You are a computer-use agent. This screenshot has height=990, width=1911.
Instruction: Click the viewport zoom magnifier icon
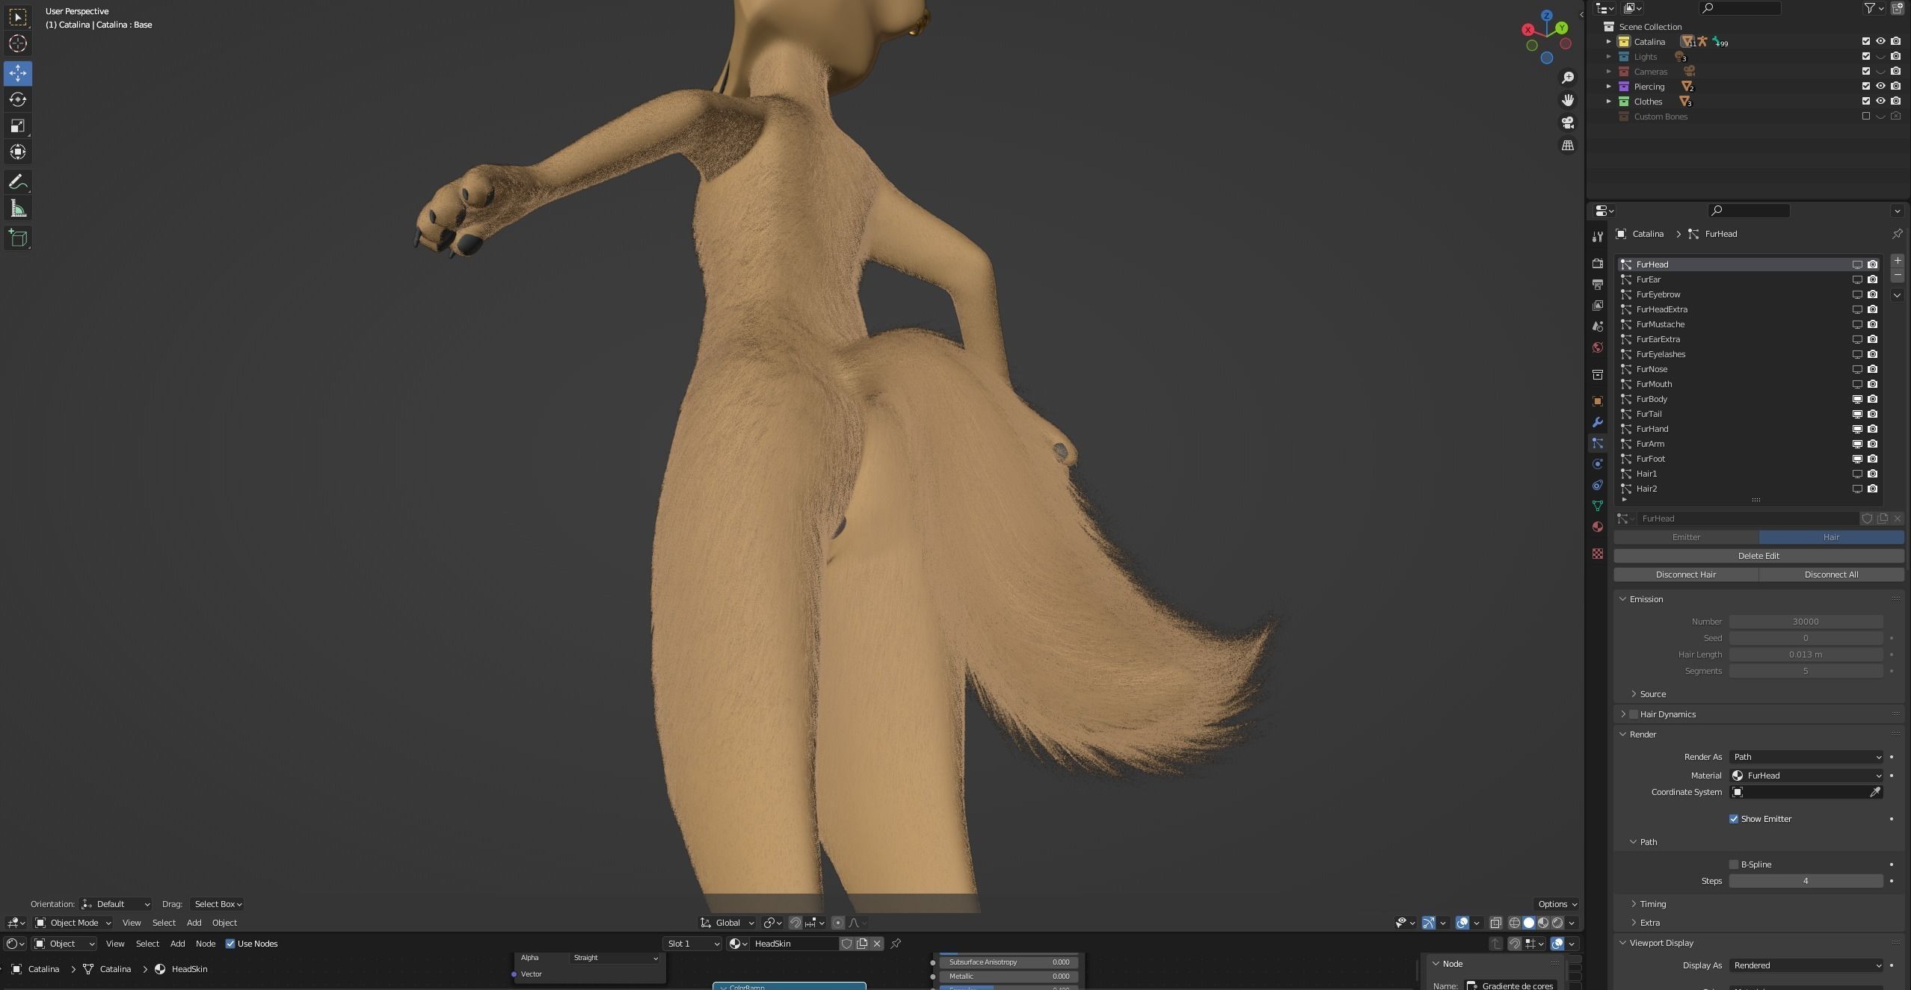[1568, 78]
